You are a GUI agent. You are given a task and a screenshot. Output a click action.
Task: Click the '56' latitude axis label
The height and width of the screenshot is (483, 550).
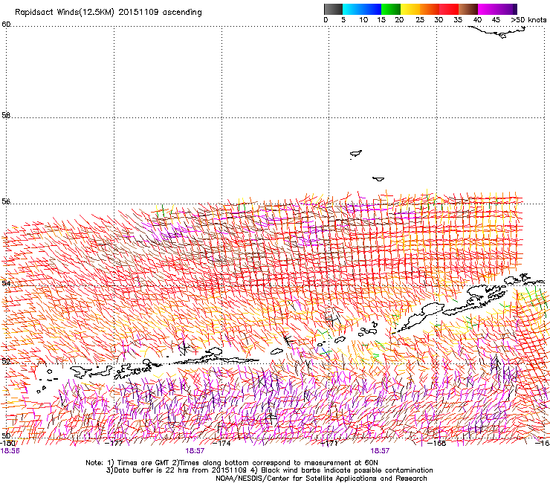pos(6,201)
